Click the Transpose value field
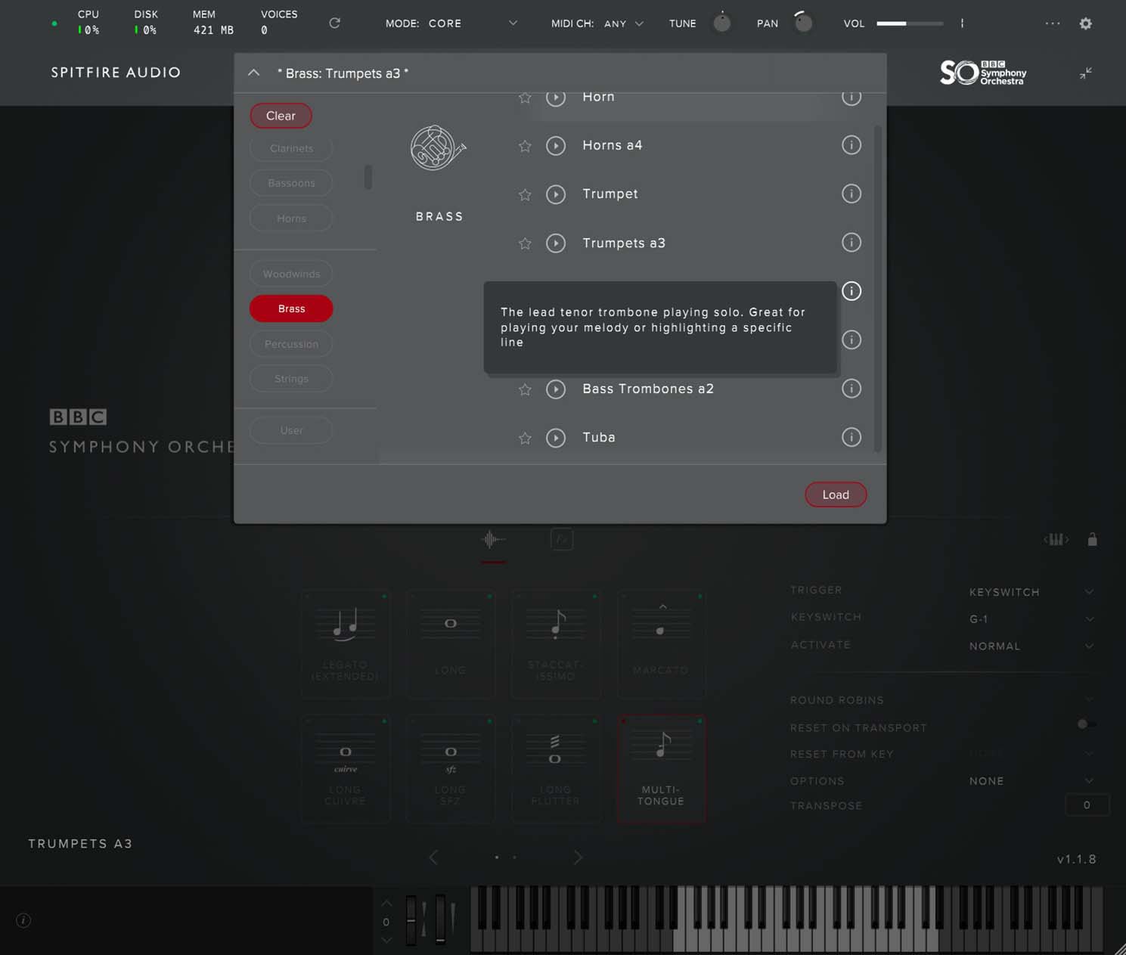This screenshot has height=955, width=1126. 1087,805
